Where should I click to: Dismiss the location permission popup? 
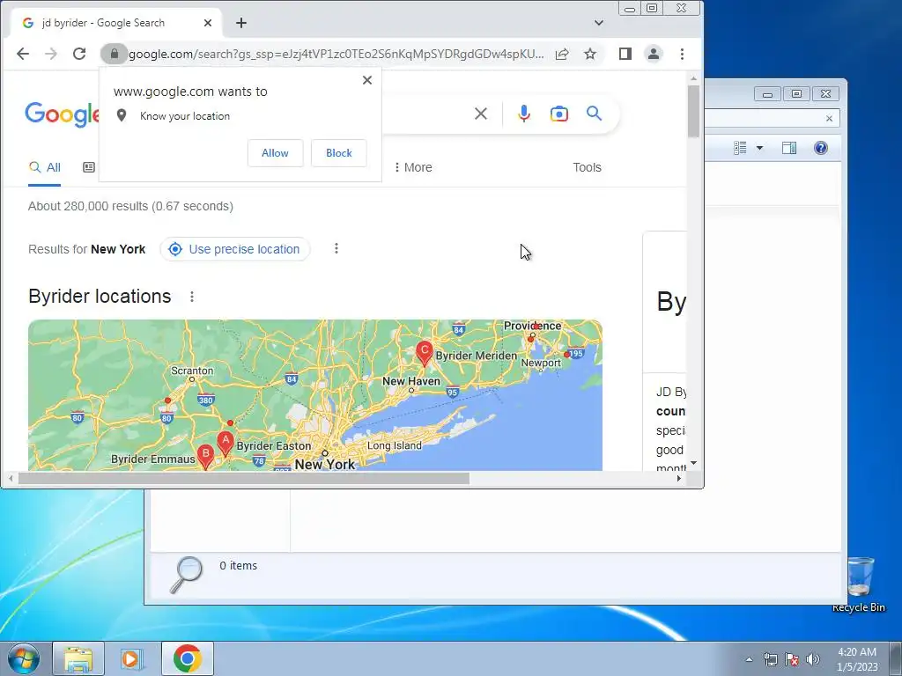(367, 80)
